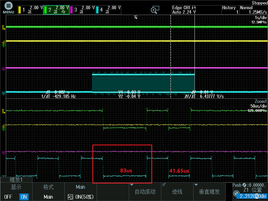Open the History panel
This screenshot has width=268, height=201.
coord(230,10)
